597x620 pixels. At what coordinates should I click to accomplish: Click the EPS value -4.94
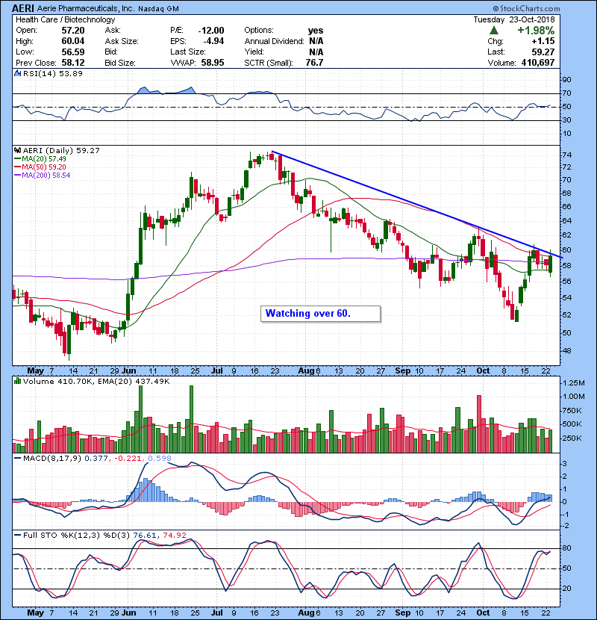pyautogui.click(x=213, y=41)
